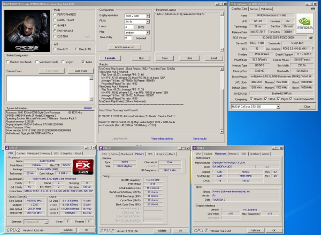The image size is (321, 235).
Task: Select the GAMER mode radio button
Action: click(55, 25)
